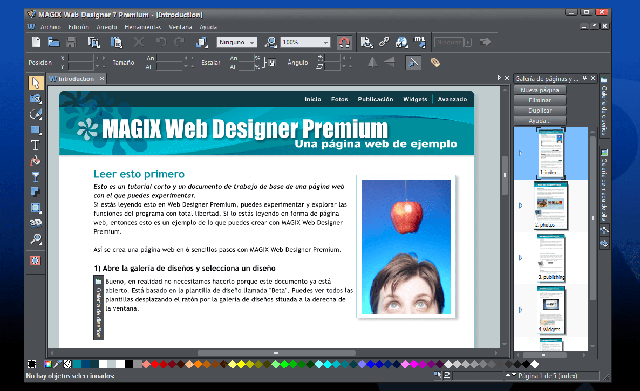Open the Ayuda menu
Screen dimensions: 640x391
tap(208, 27)
